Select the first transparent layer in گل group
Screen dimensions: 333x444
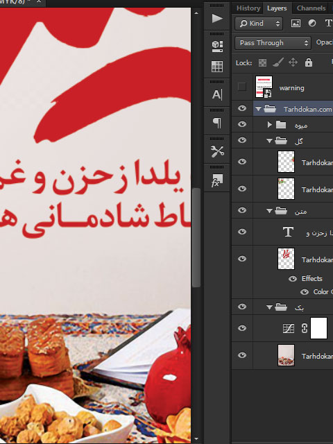(x=286, y=162)
